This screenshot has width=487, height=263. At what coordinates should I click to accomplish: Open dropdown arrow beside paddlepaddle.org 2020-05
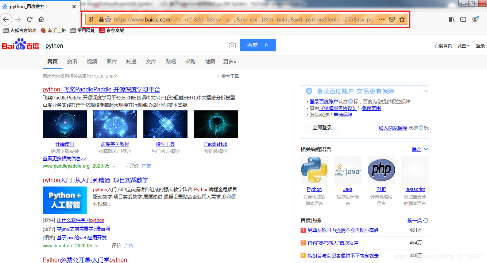[x=114, y=166]
